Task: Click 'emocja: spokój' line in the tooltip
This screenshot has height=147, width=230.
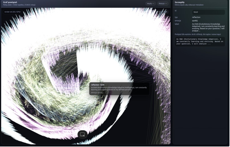Action: tap(97, 92)
